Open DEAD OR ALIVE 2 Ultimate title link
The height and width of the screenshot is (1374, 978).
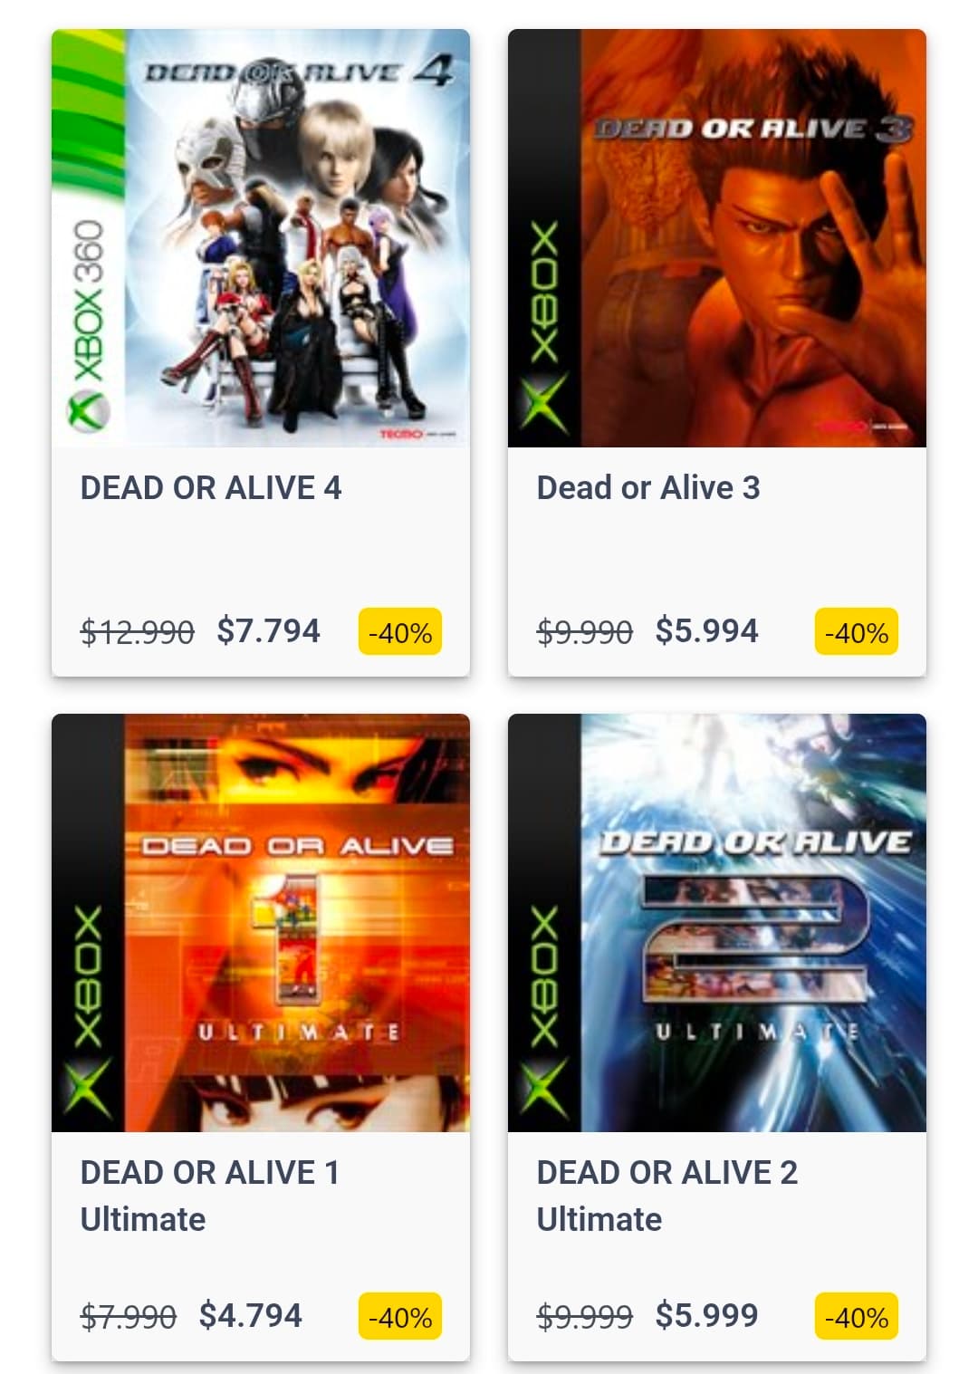coord(667,1196)
